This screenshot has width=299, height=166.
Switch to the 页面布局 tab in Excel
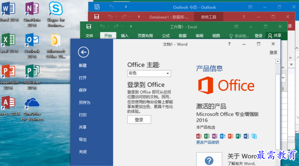145,36
